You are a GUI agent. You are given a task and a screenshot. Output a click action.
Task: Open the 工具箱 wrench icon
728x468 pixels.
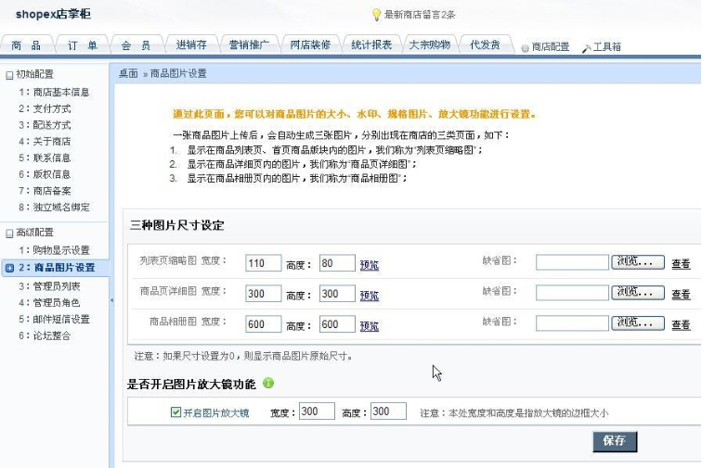tap(586, 47)
